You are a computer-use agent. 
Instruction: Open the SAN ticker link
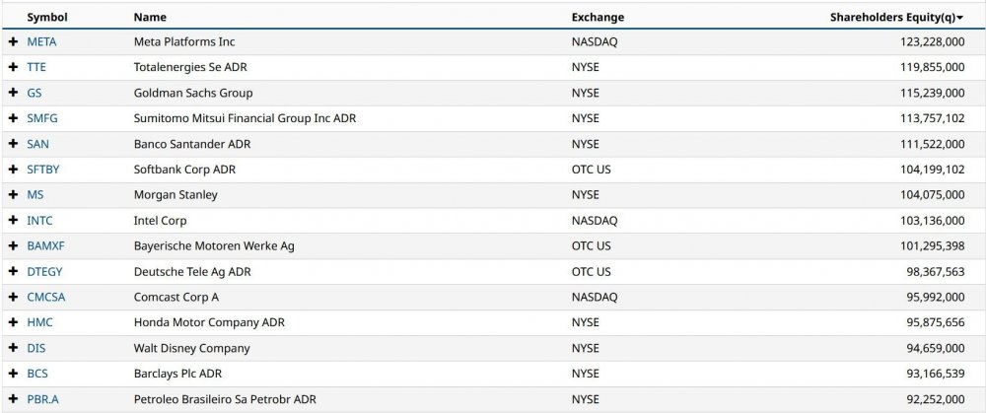tap(38, 144)
